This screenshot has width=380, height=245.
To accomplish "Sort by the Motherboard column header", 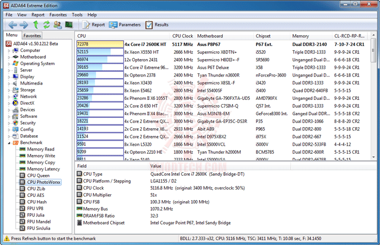I will 224,36.
